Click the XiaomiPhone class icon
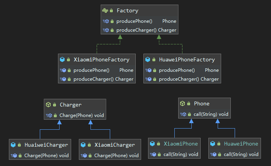Screen dimensions: 271x166 click(152, 144)
